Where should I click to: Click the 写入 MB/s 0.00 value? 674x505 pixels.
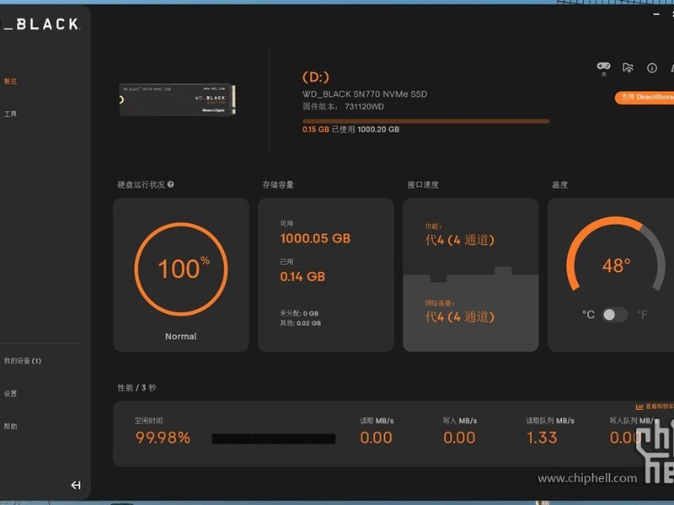tap(459, 438)
